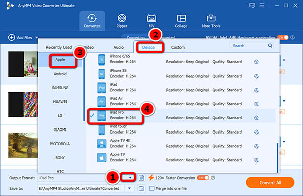The image size is (303, 196).
Task: Select XIAOMI device category
Action: [x=60, y=129]
